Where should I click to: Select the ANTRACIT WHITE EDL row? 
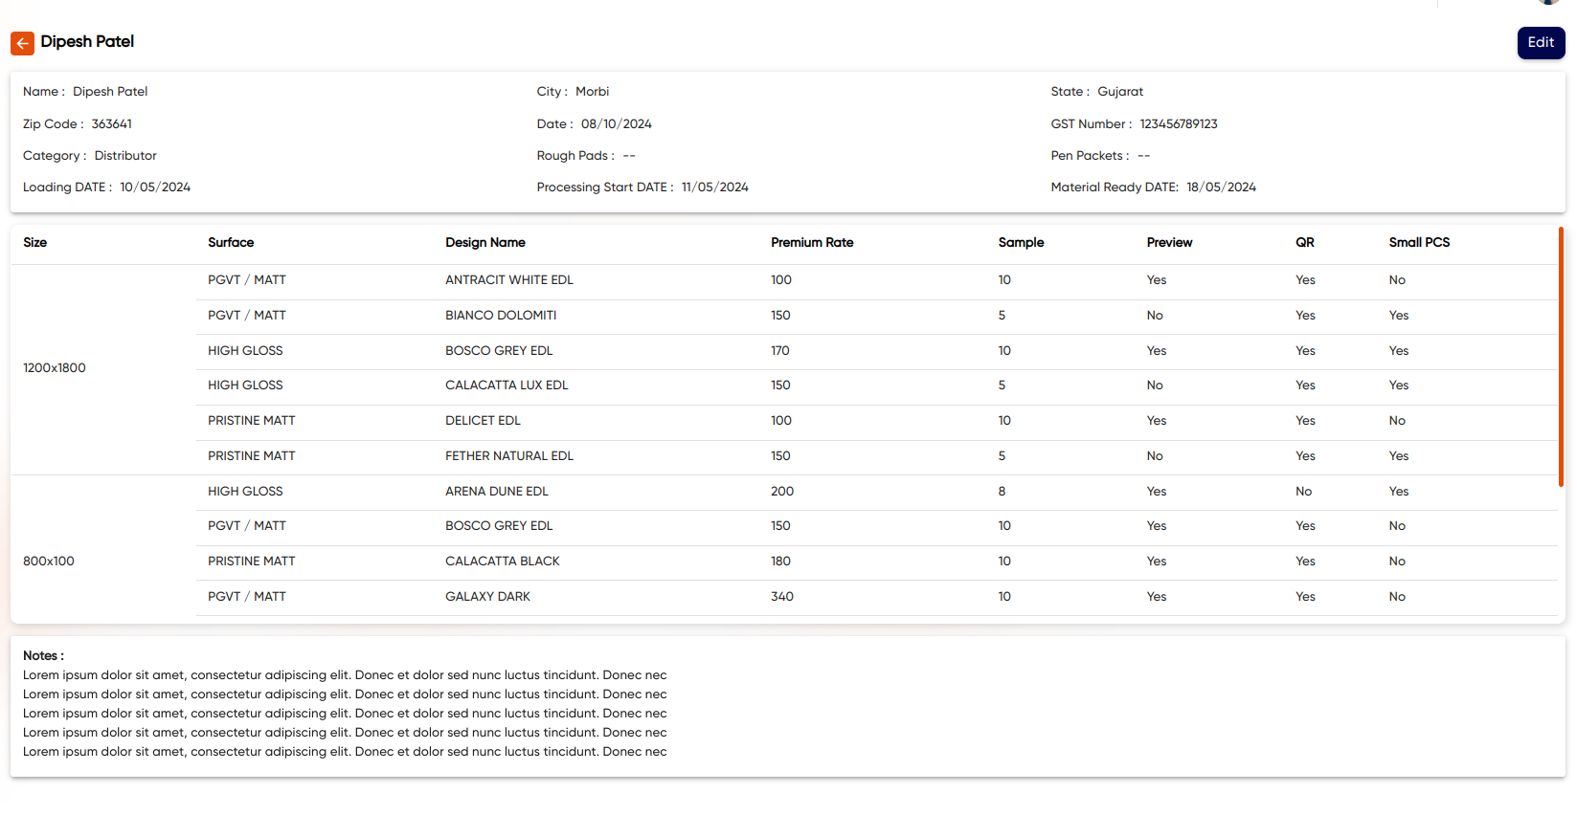point(508,280)
